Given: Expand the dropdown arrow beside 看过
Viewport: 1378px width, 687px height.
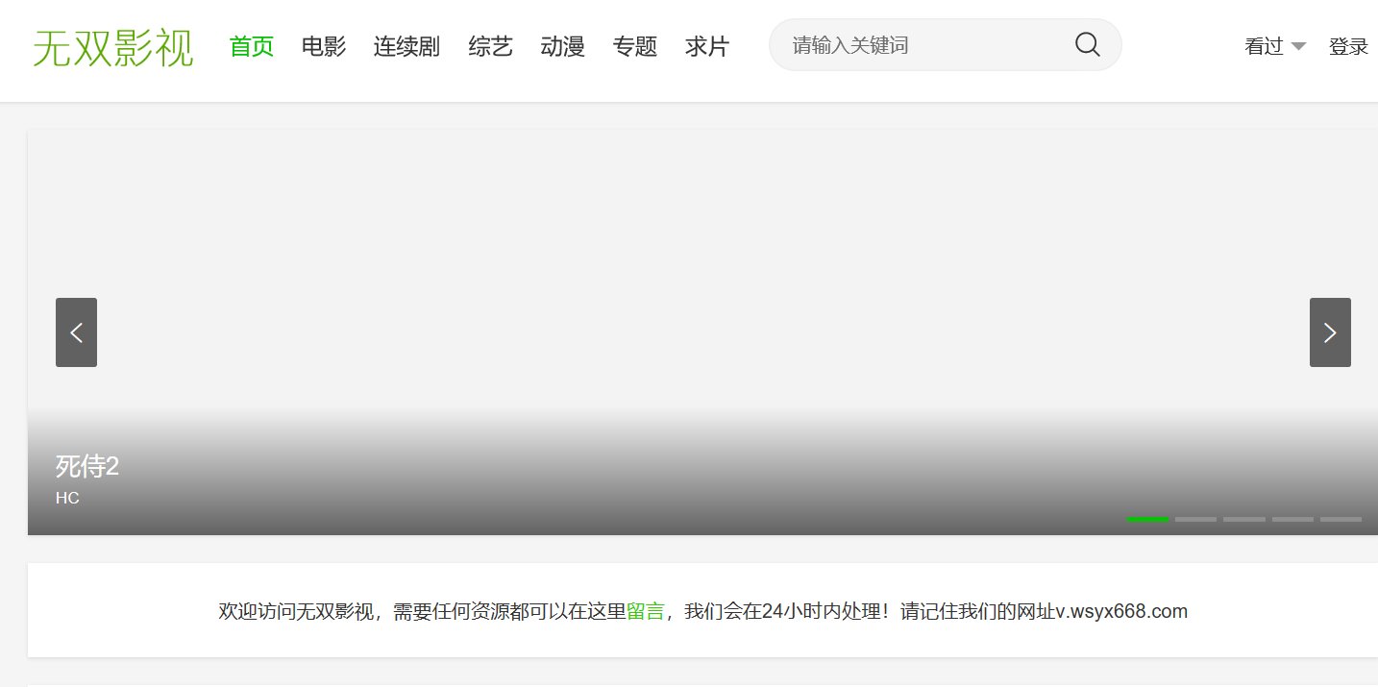Looking at the screenshot, I should pos(1297,46).
